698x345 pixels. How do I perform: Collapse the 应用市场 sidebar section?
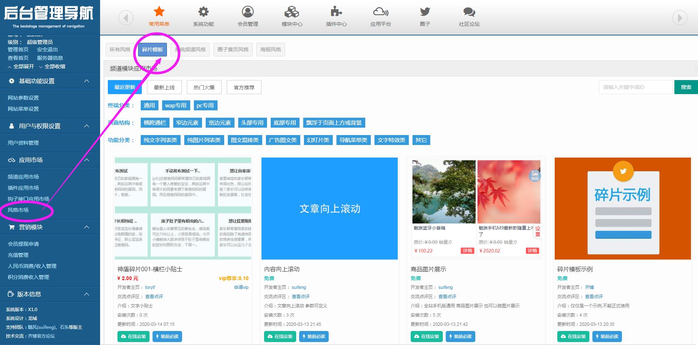pyautogui.click(x=86, y=160)
